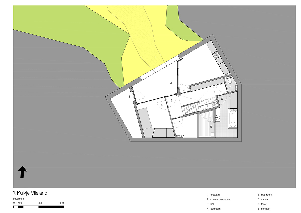This screenshot has width=301, height=213.
Task: Select the "covered entrance" legend entry
Action: tap(220, 199)
